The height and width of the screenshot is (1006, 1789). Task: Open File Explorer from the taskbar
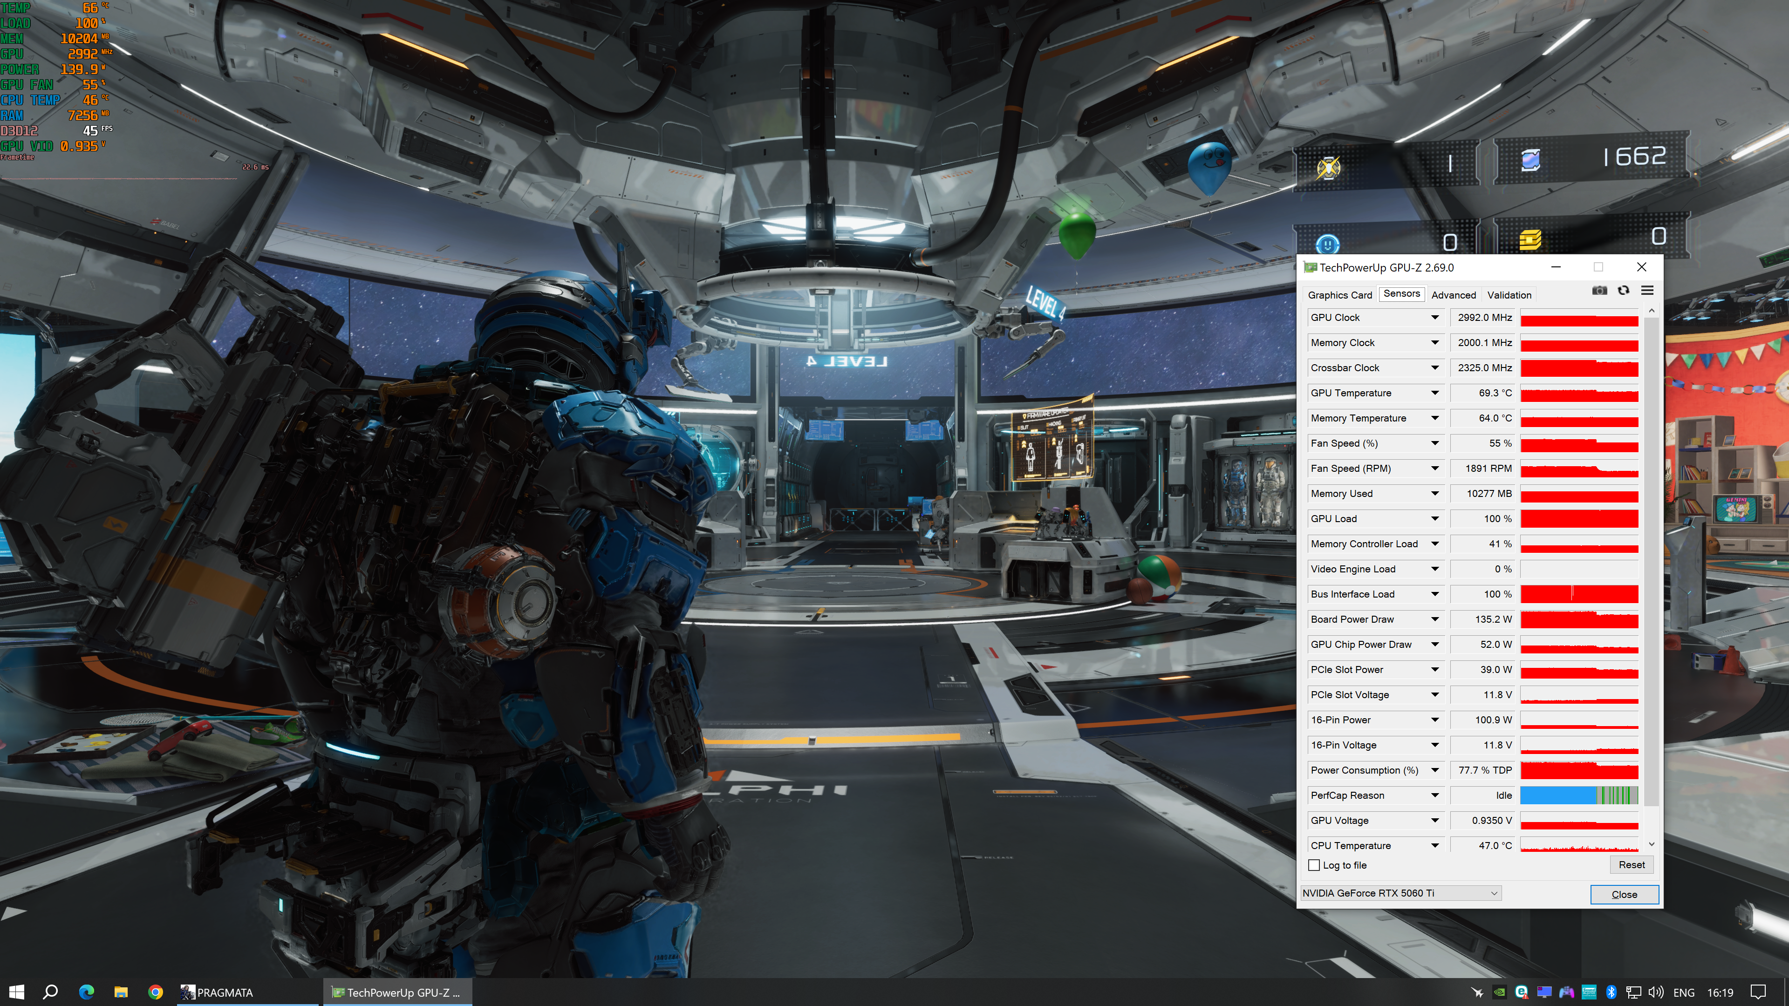click(x=121, y=992)
